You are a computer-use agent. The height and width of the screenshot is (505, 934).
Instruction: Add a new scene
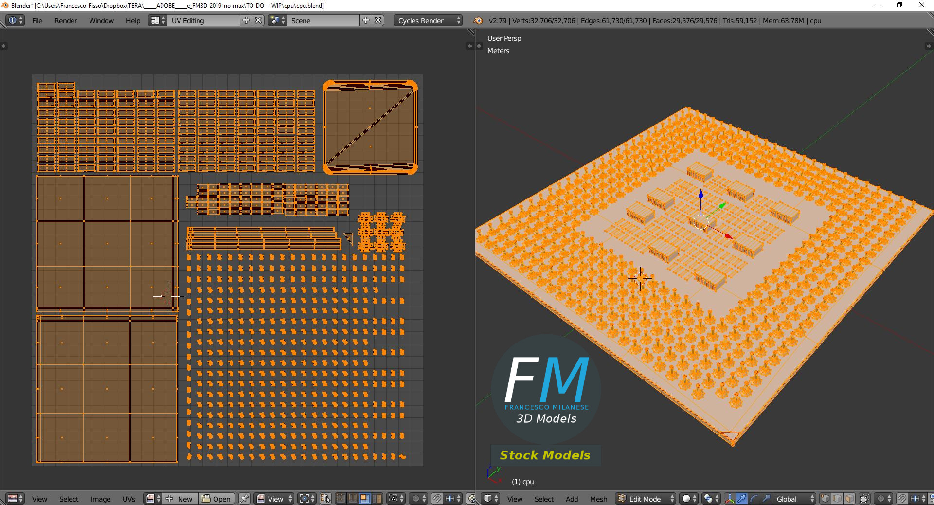pos(366,20)
